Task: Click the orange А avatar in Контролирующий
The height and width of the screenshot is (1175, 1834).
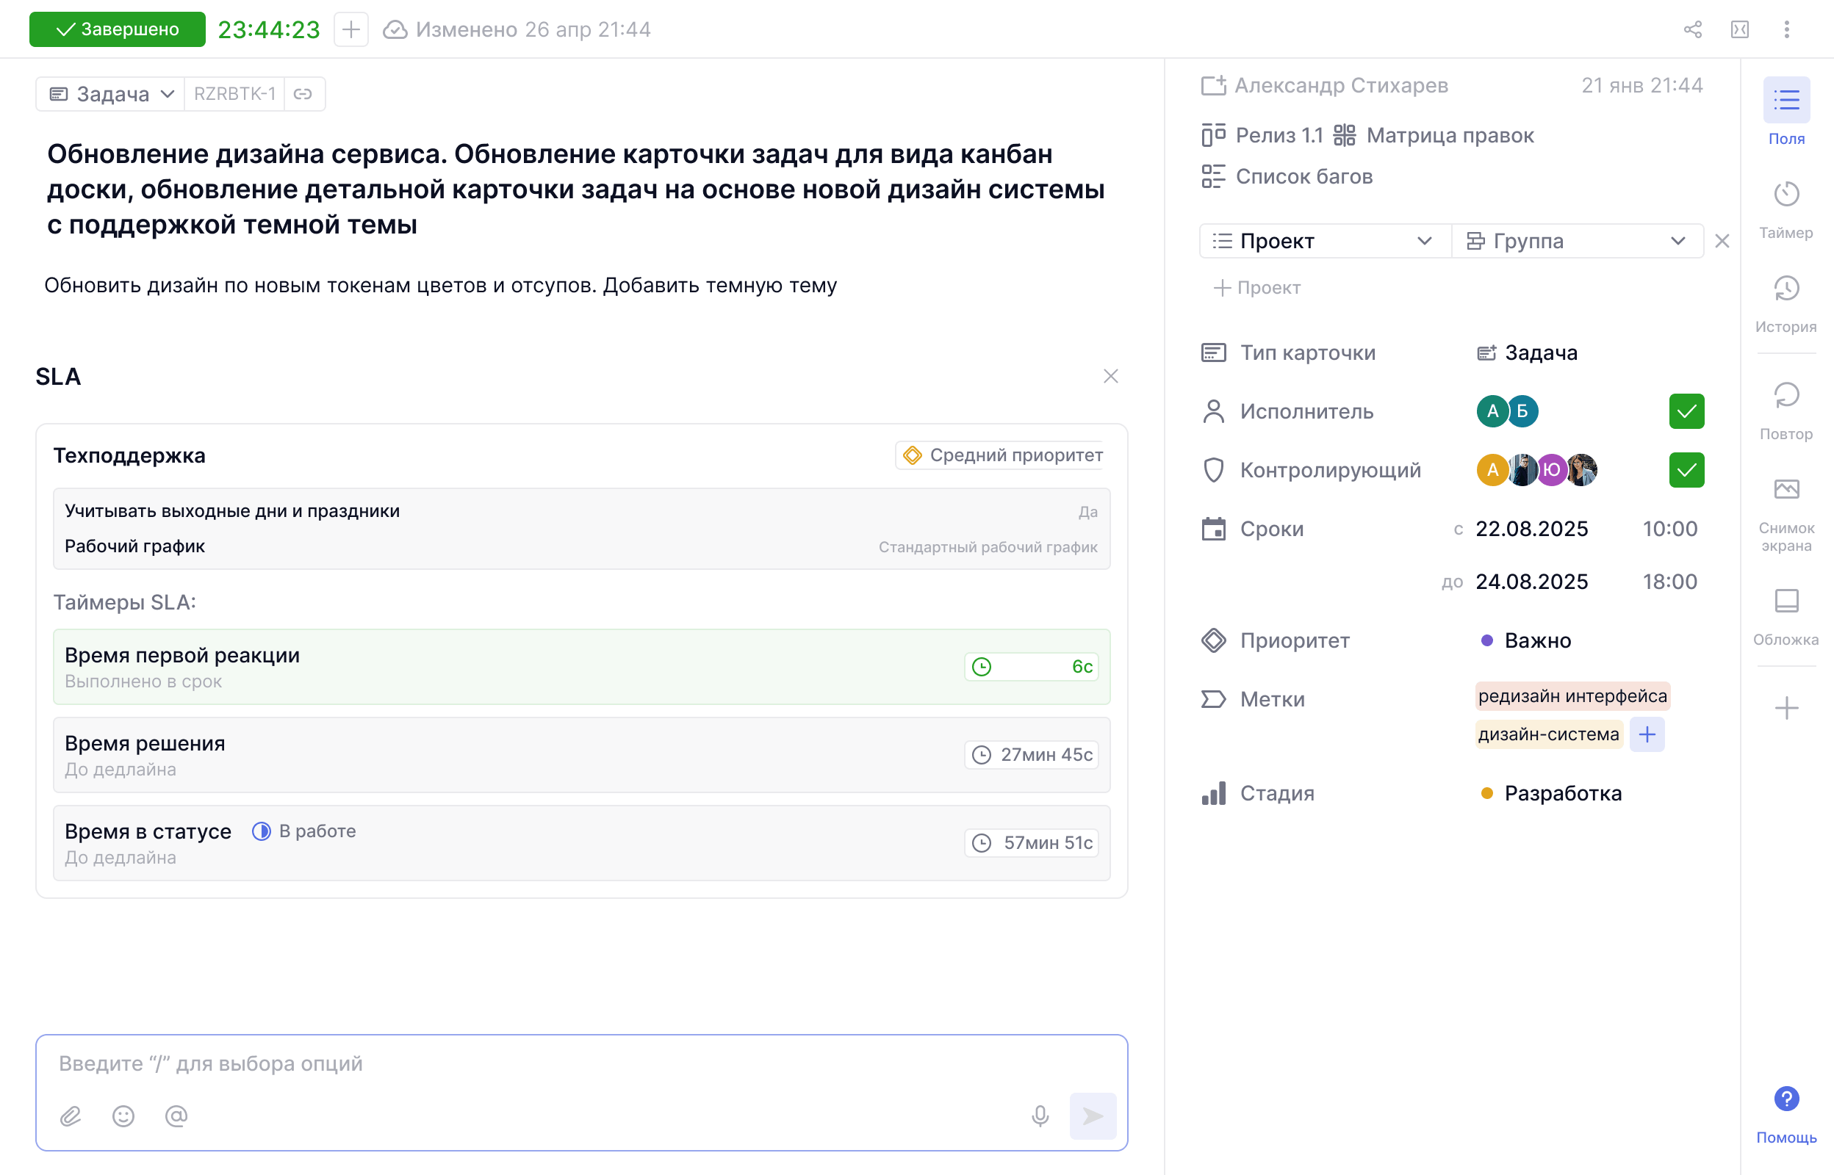Action: pos(1492,470)
